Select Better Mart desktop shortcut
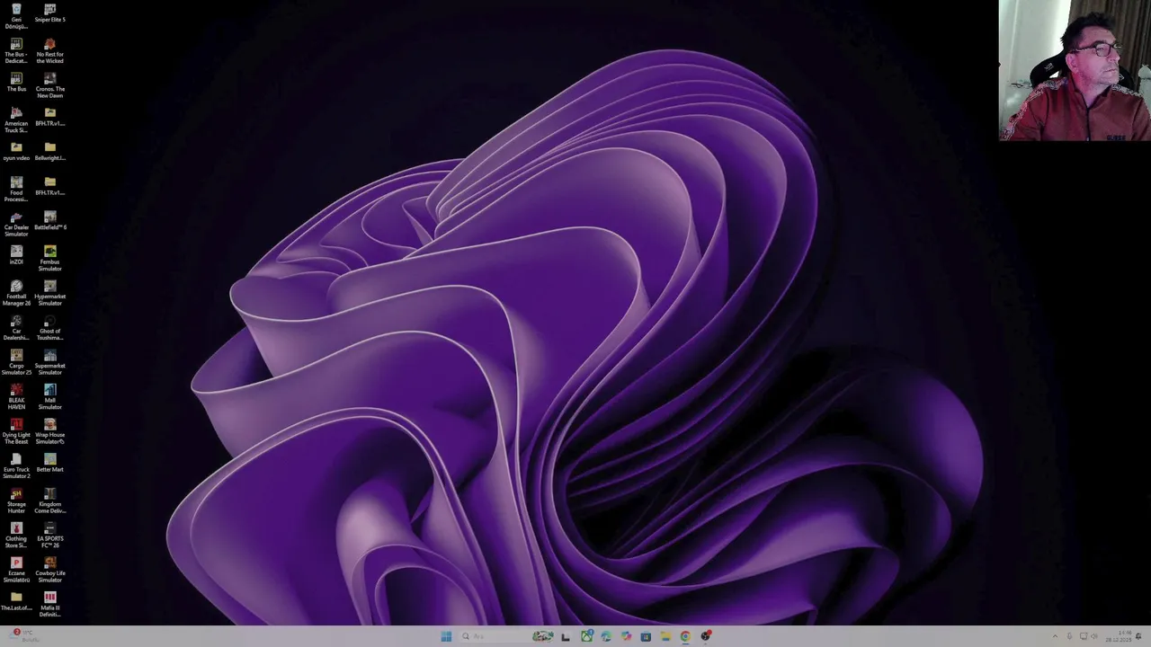1151x647 pixels. (x=49, y=463)
